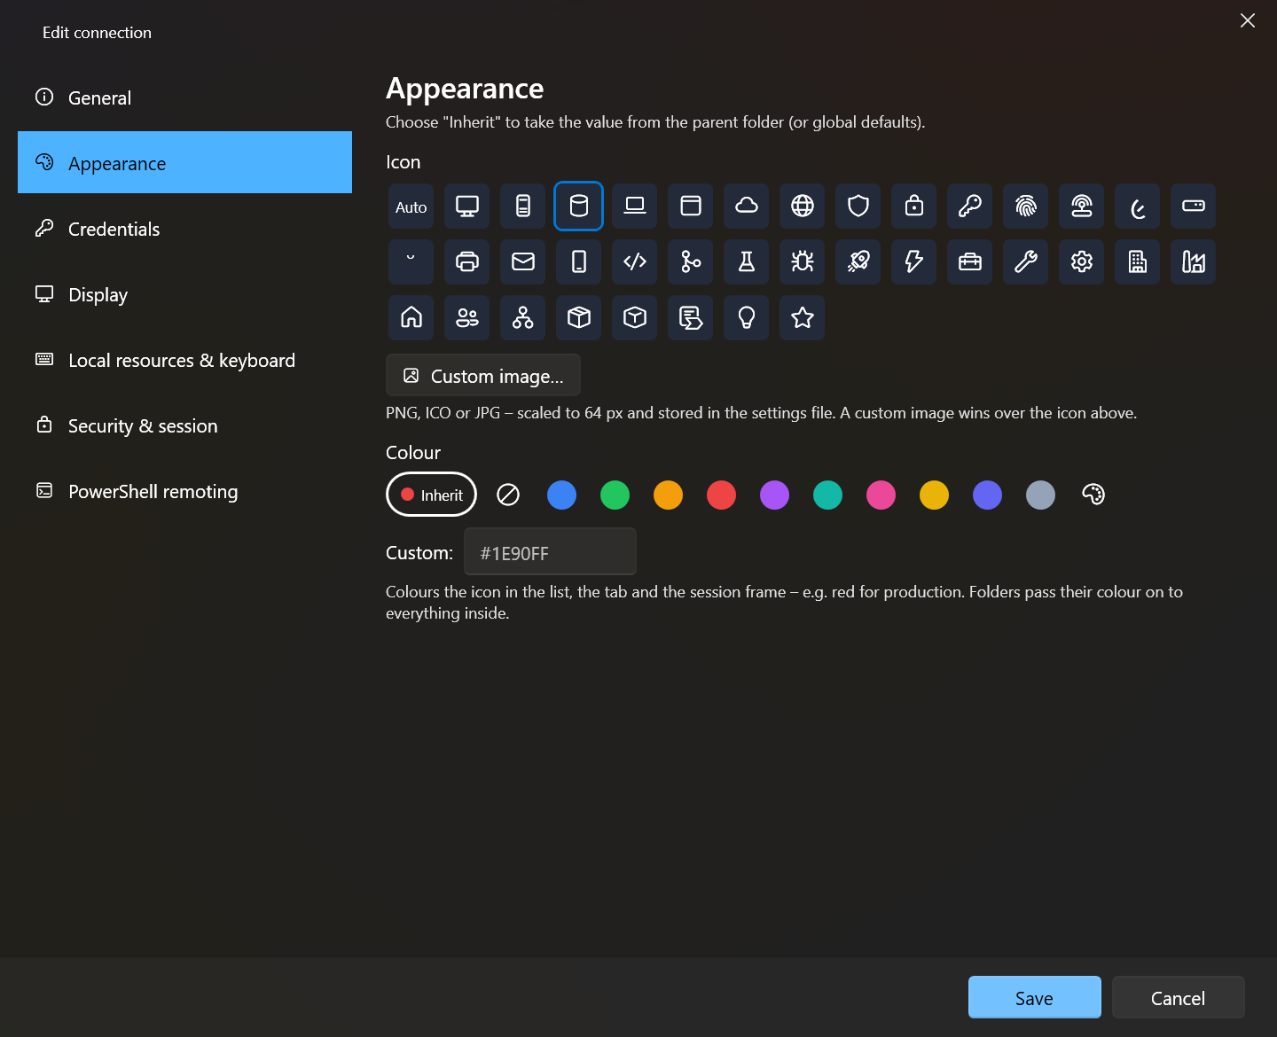Choose the router antenna icon

click(1082, 207)
